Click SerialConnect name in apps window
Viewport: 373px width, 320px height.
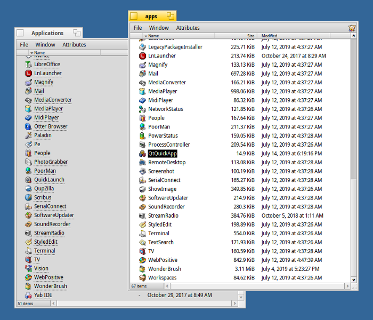164,180
